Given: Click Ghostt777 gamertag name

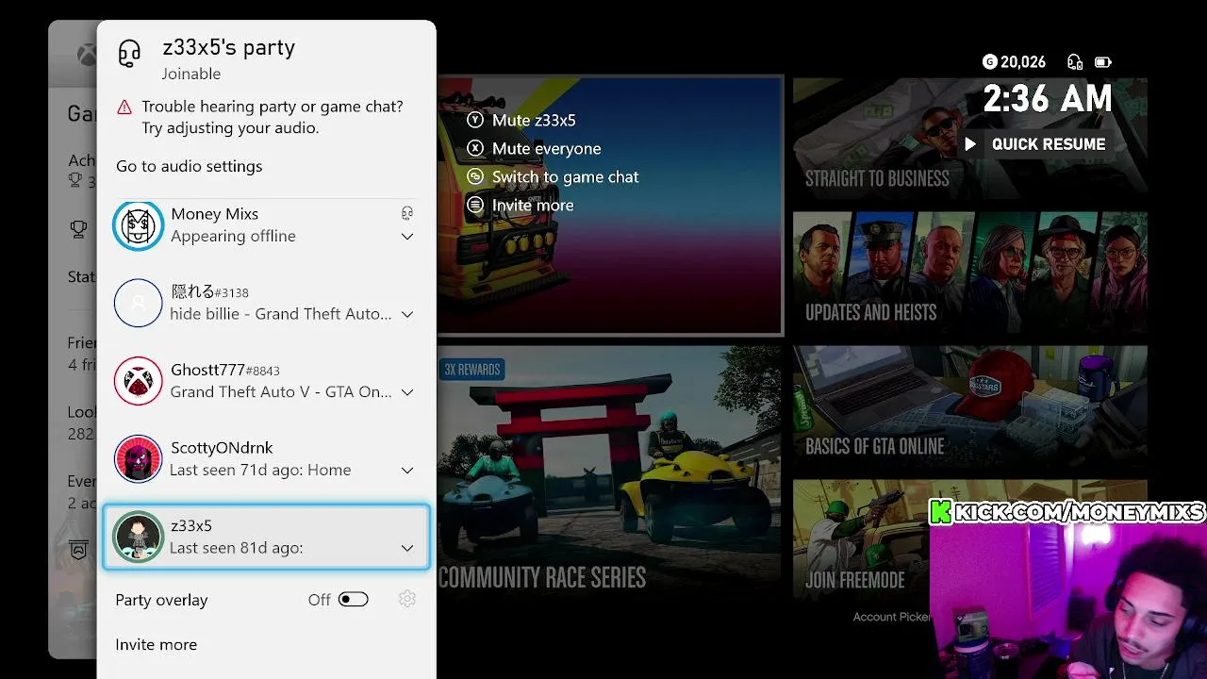Looking at the screenshot, I should (207, 370).
